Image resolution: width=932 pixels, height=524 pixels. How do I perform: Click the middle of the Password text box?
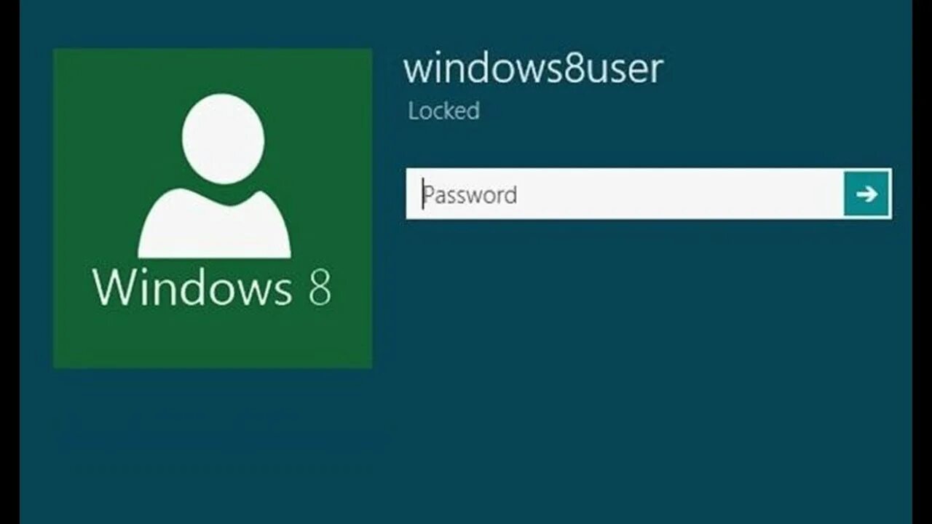[x=625, y=194]
